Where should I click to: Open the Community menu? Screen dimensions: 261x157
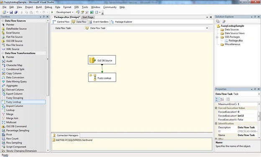[110, 7]
